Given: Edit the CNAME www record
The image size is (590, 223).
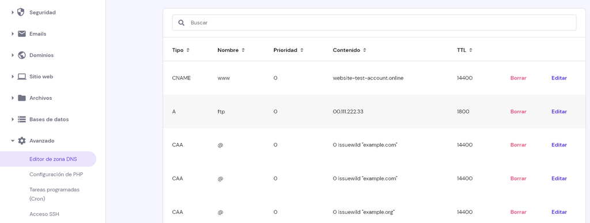Looking at the screenshot, I should click(x=559, y=78).
